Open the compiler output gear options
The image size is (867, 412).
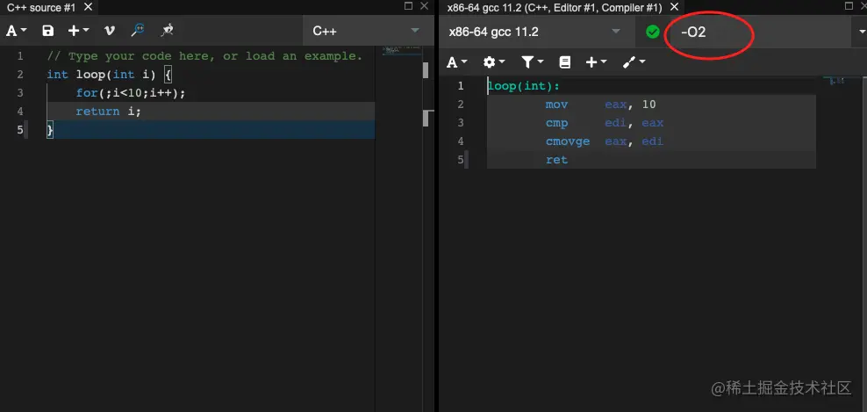click(x=493, y=62)
